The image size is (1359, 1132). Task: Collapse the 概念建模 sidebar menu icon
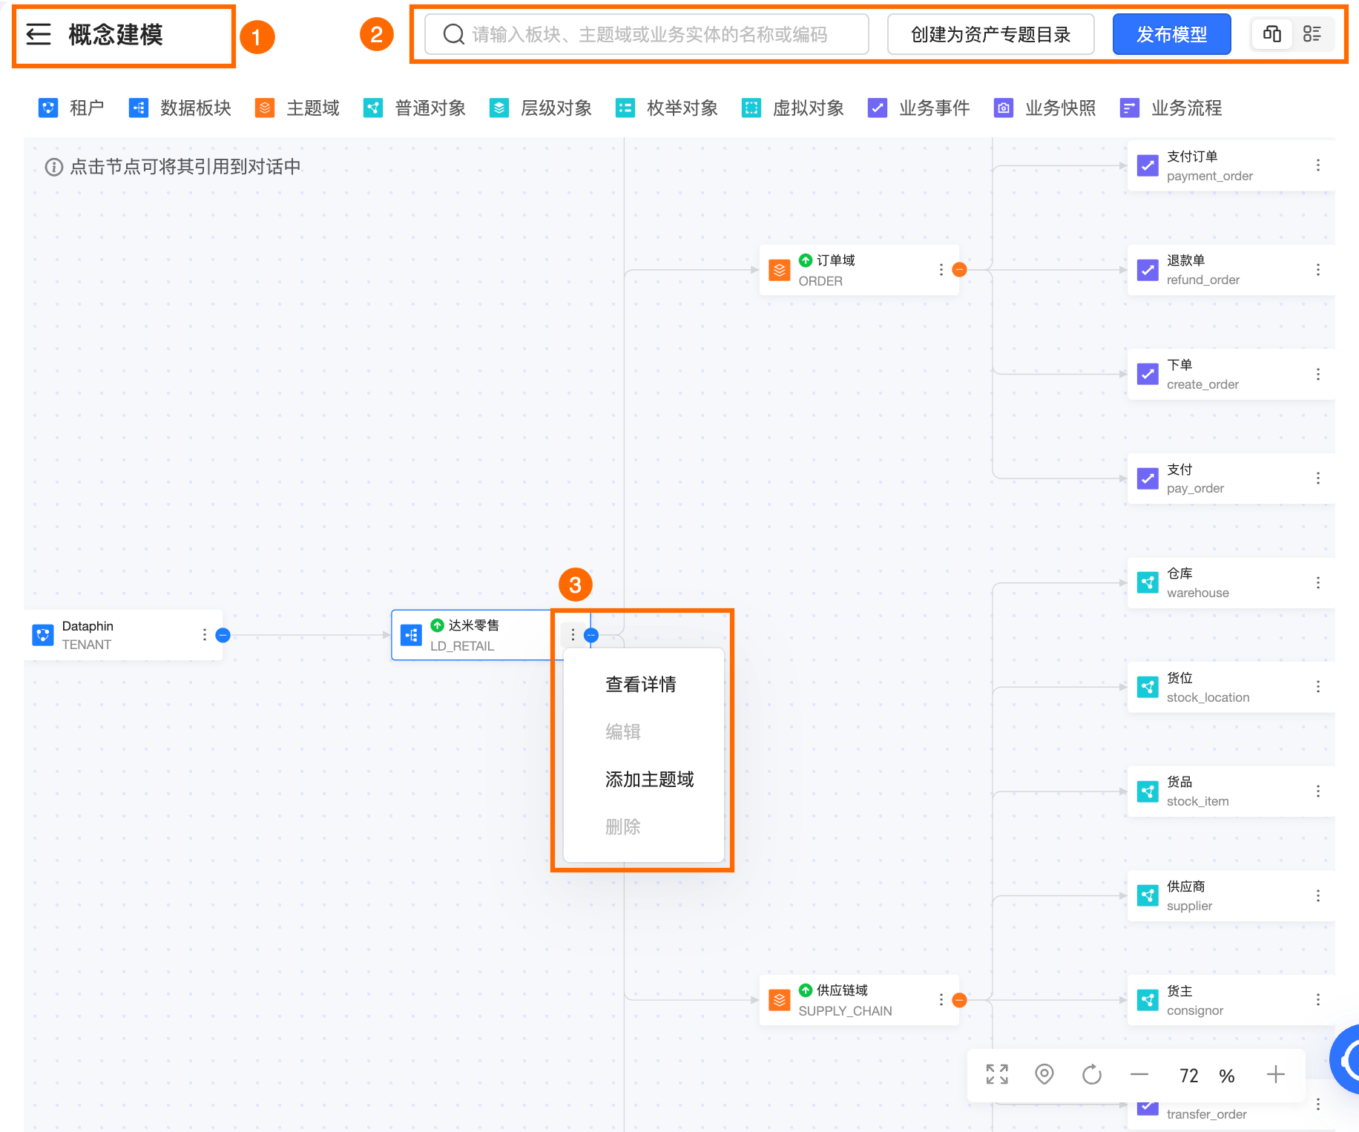39,34
